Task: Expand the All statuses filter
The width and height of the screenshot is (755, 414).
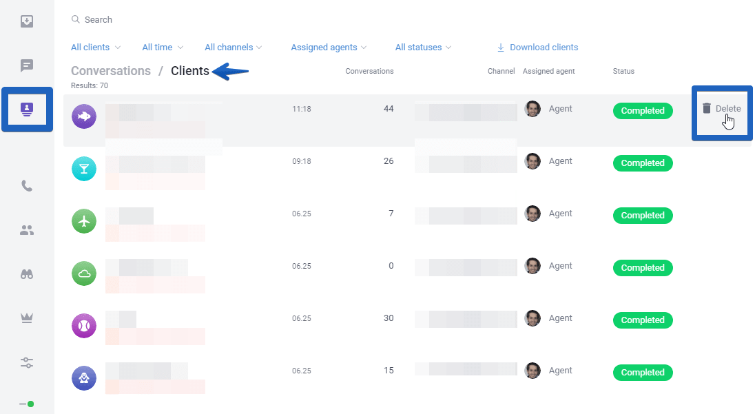Action: (423, 47)
